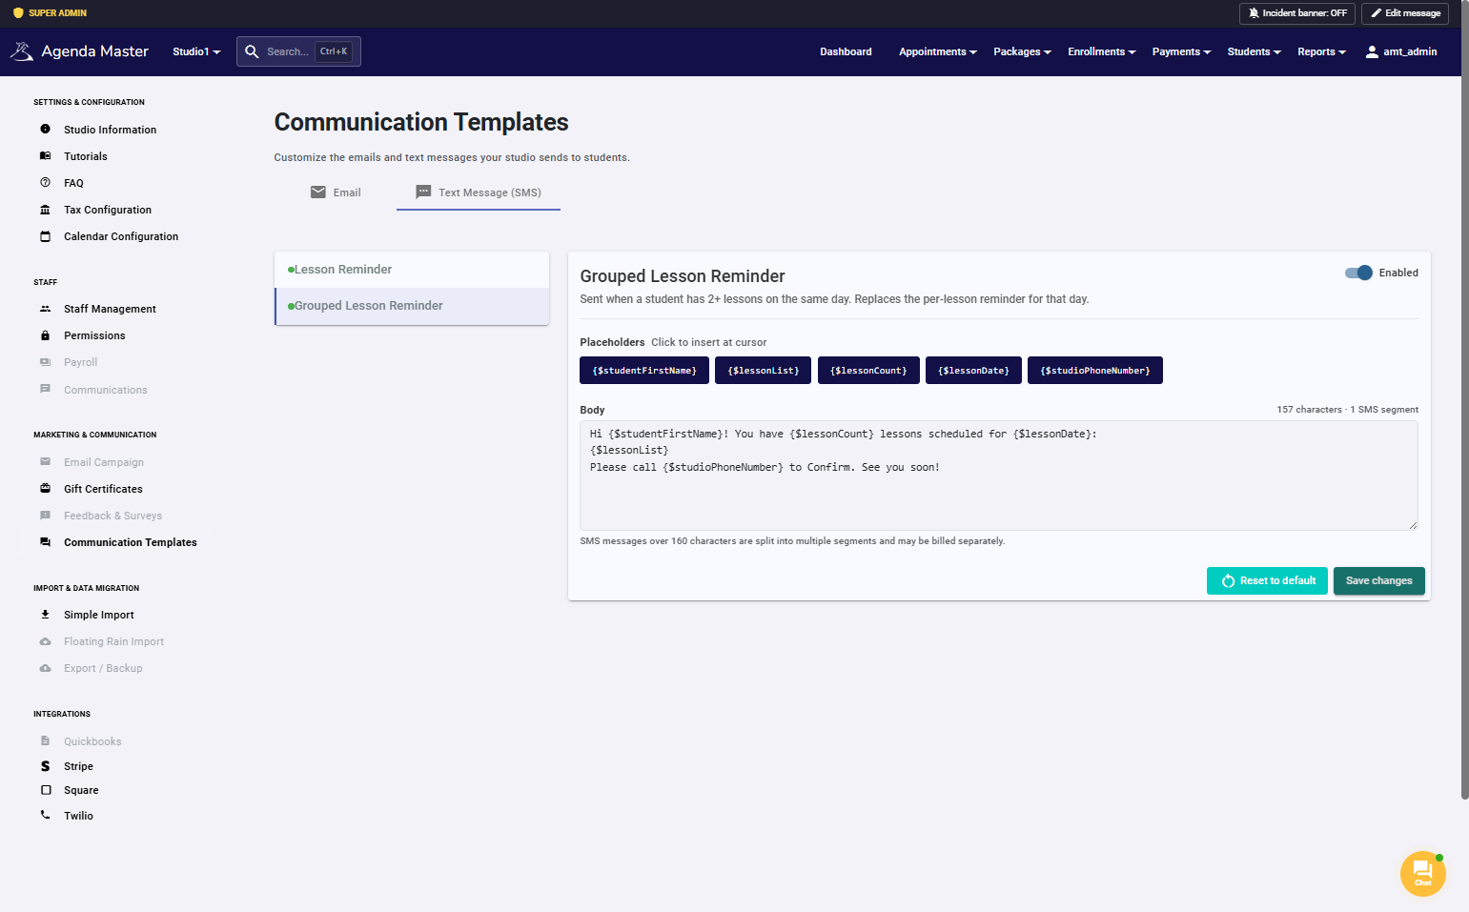Expand the Students menu
1469x912 pixels.
point(1254,51)
